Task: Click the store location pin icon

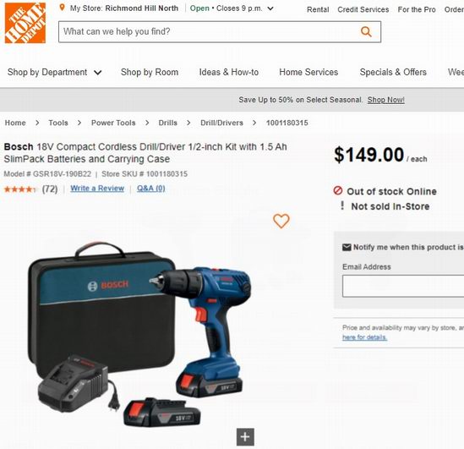Action: [x=62, y=8]
